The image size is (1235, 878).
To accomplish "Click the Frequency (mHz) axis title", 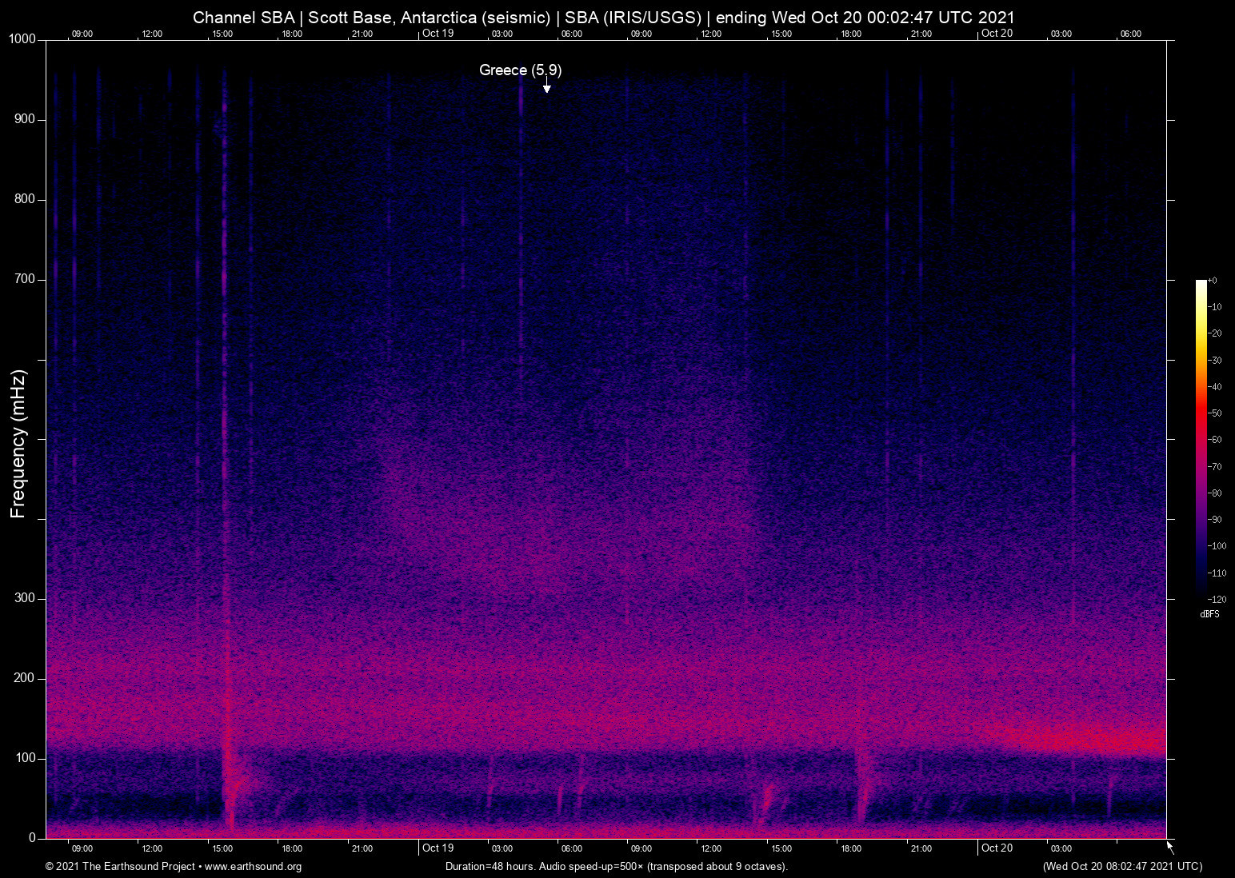I will 16,438.
